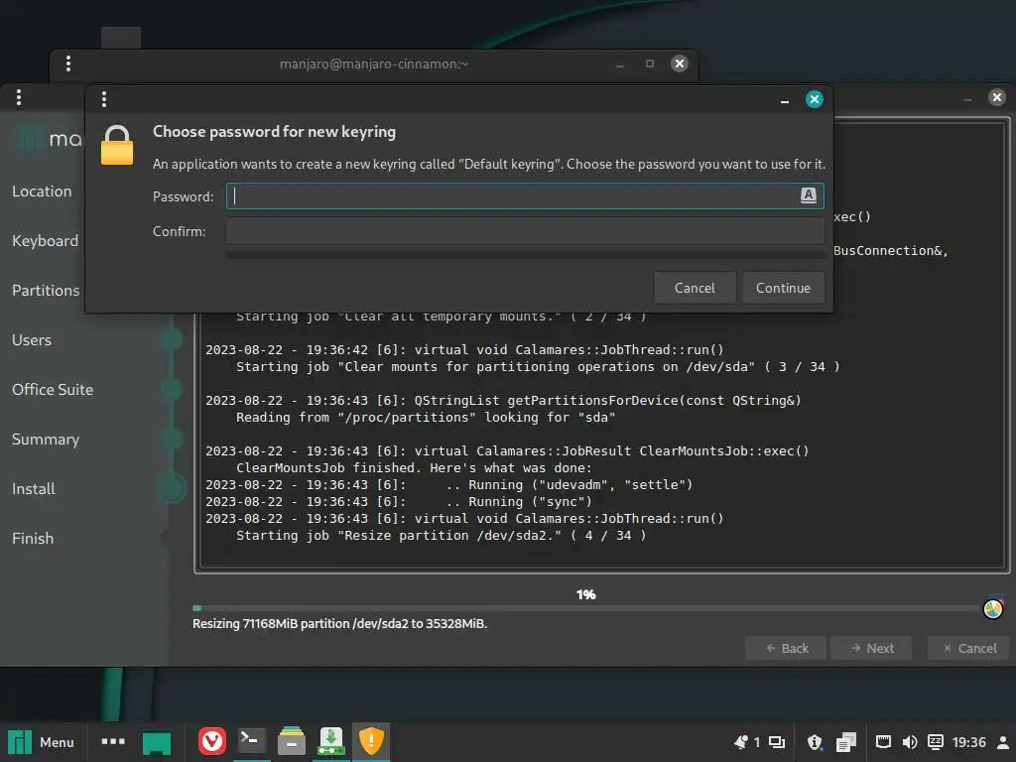Click the yellow padlock icon

(117, 145)
